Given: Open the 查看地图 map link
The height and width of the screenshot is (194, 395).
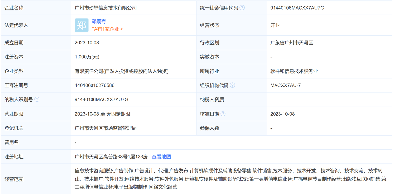Looking at the screenshot, I should tap(162, 157).
